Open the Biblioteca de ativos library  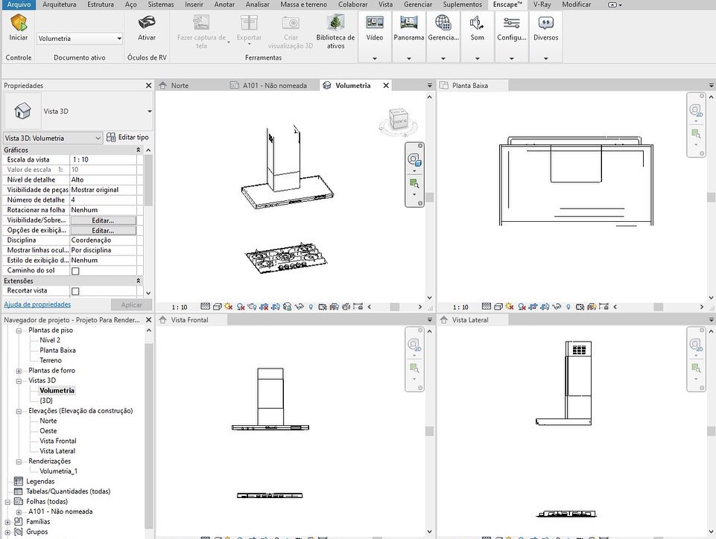[x=335, y=22]
